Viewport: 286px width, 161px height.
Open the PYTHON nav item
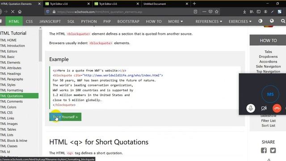[x=89, y=21]
